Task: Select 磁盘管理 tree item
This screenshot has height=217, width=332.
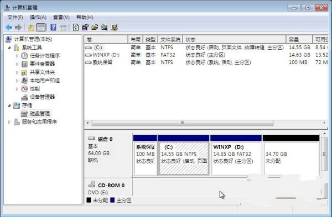Action: (40, 113)
